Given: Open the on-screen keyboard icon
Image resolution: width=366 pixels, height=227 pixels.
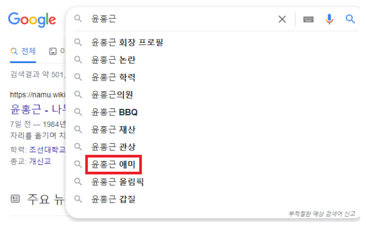Looking at the screenshot, I should (x=308, y=19).
